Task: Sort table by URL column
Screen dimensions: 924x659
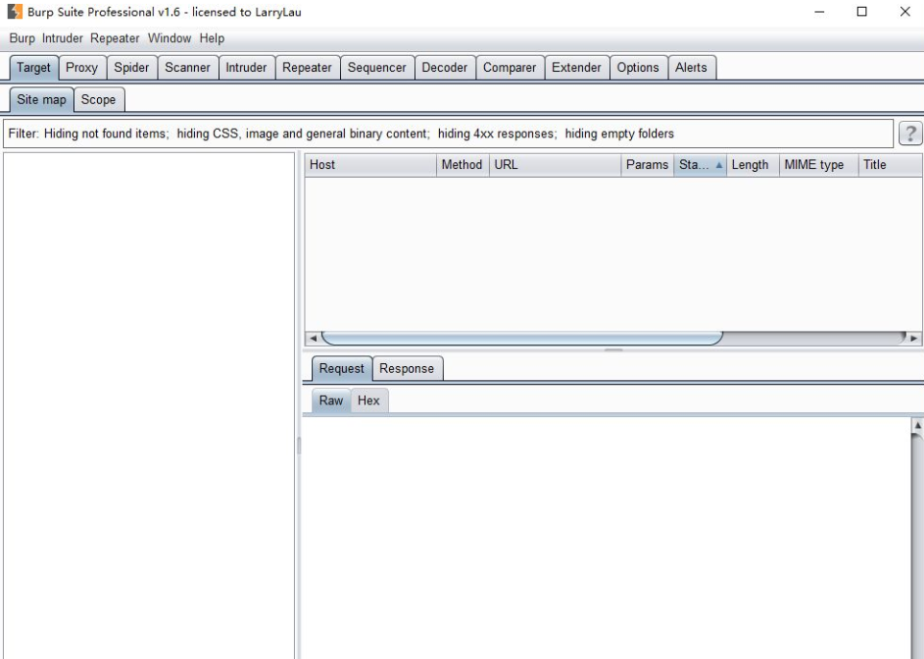Action: (x=555, y=165)
